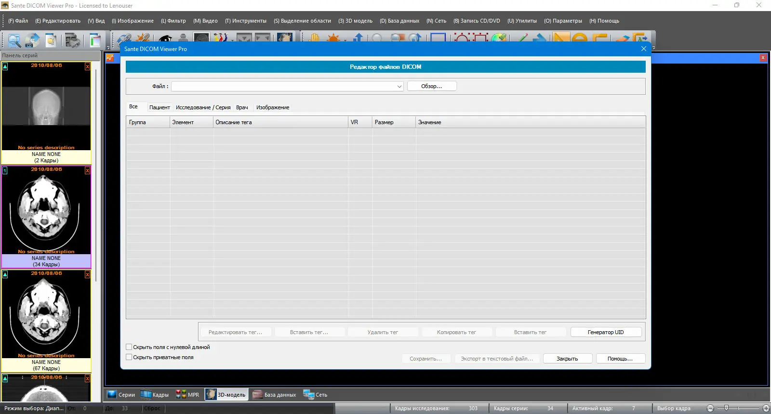Viewport: 771px width, 414px height.
Task: Switch to the Изображение tab in the dialog
Action: pos(273,107)
